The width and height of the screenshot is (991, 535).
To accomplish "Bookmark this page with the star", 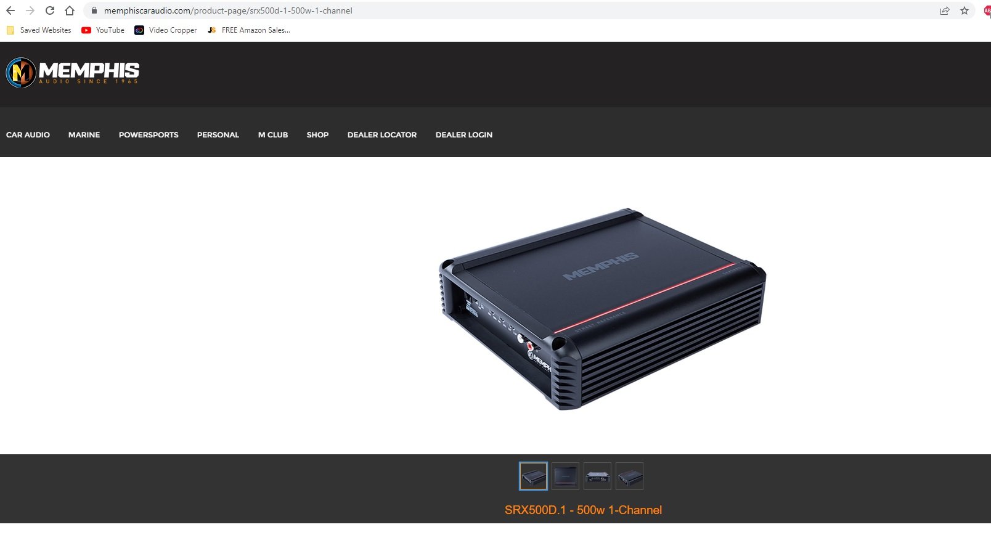I will 964,10.
